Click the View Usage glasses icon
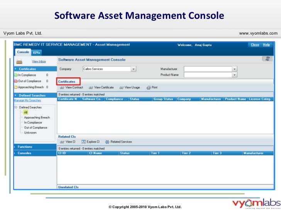 click(x=122, y=88)
